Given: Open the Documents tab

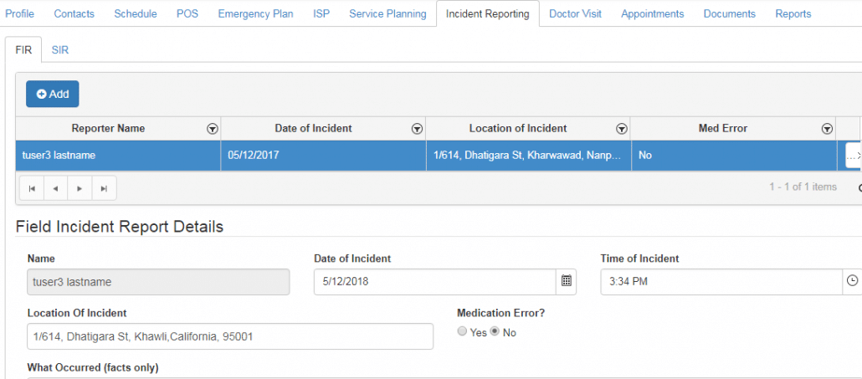Looking at the screenshot, I should [x=730, y=13].
